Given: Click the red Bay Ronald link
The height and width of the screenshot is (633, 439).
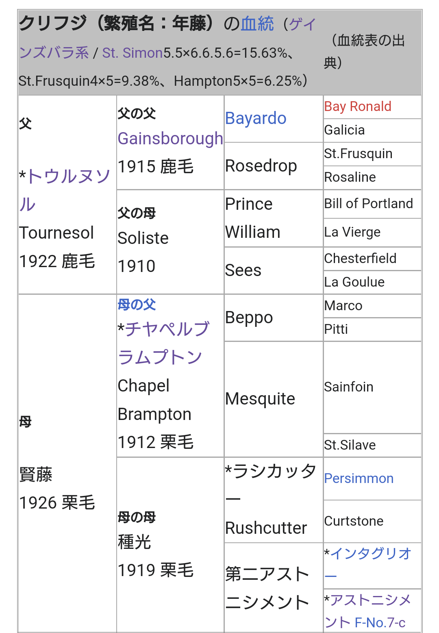Looking at the screenshot, I should tap(357, 107).
